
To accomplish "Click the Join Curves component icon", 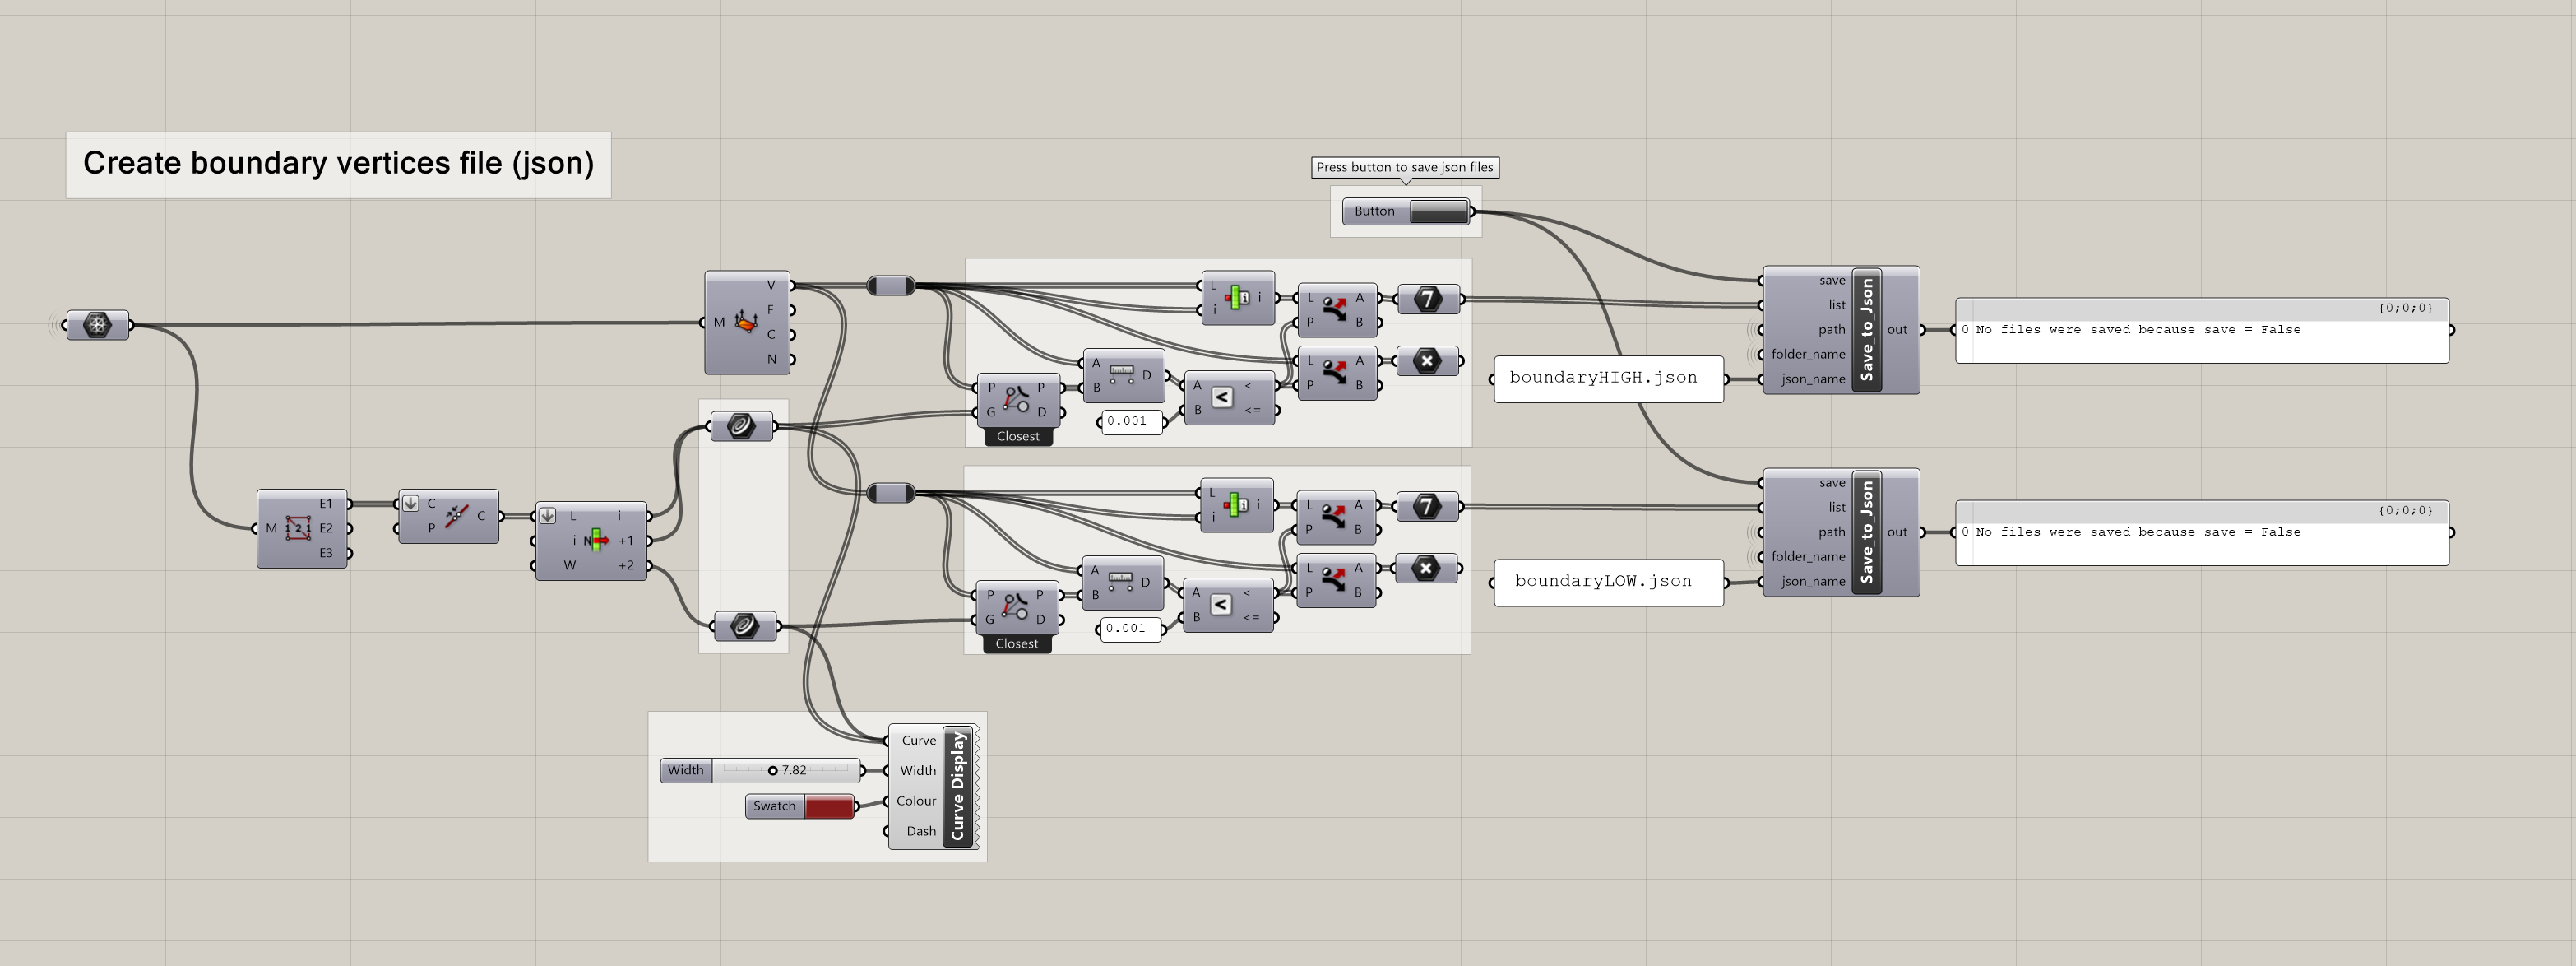I will [456, 516].
